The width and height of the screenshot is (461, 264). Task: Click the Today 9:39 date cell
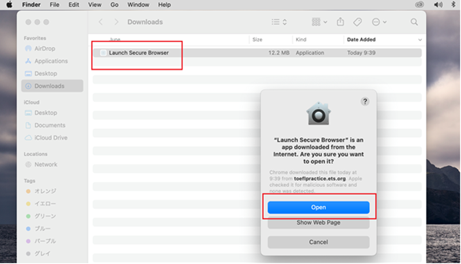click(361, 53)
